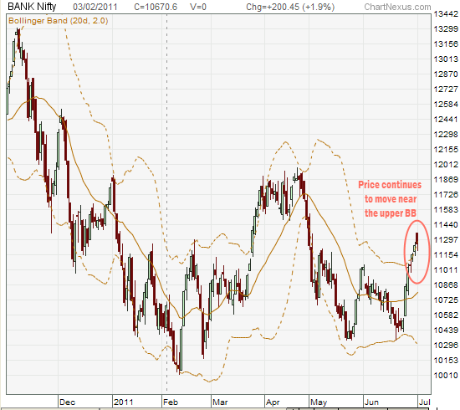This screenshot has height=410, width=460.
Task: Click the horizontal scrollbar thumb below chart
Action: coord(193,409)
